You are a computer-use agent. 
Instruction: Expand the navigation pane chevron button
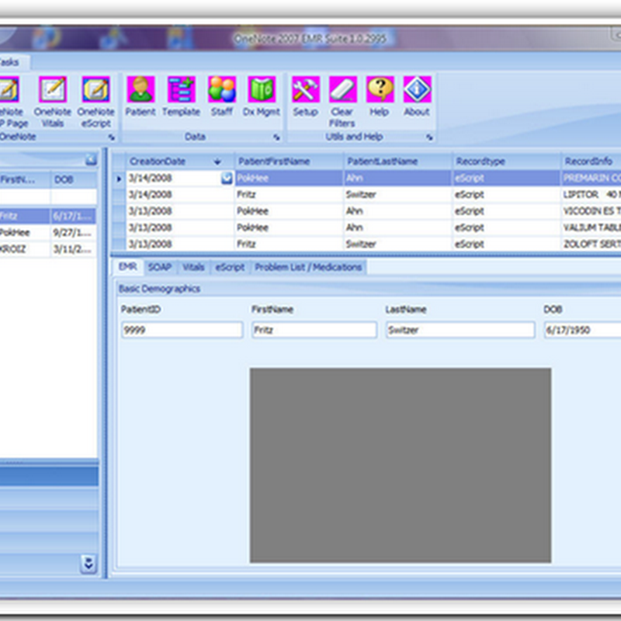point(88,564)
